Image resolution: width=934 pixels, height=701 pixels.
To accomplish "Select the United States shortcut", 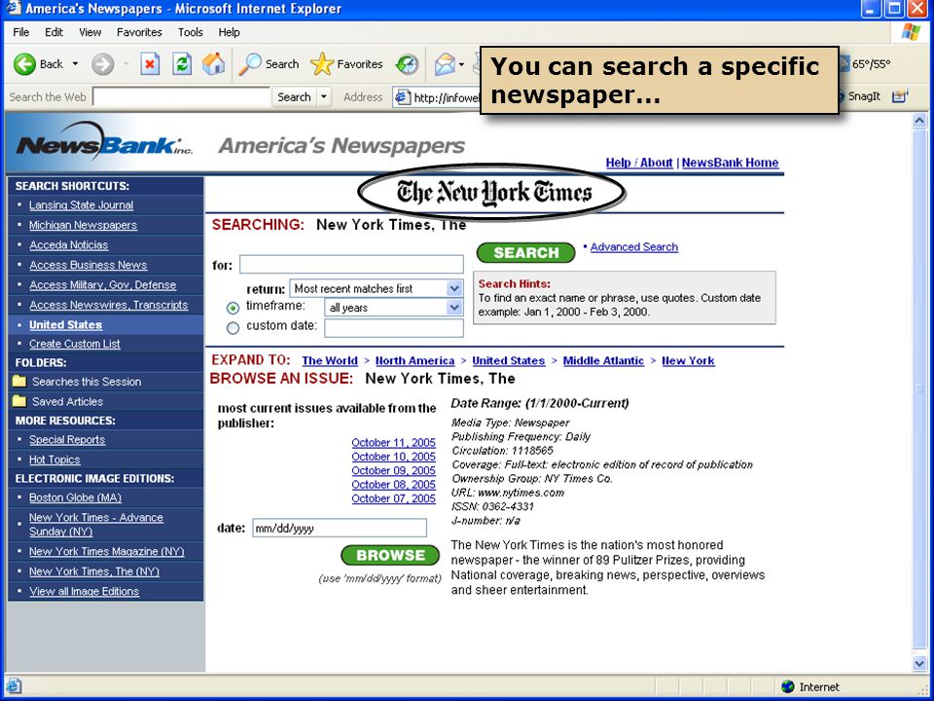I will pos(65,325).
